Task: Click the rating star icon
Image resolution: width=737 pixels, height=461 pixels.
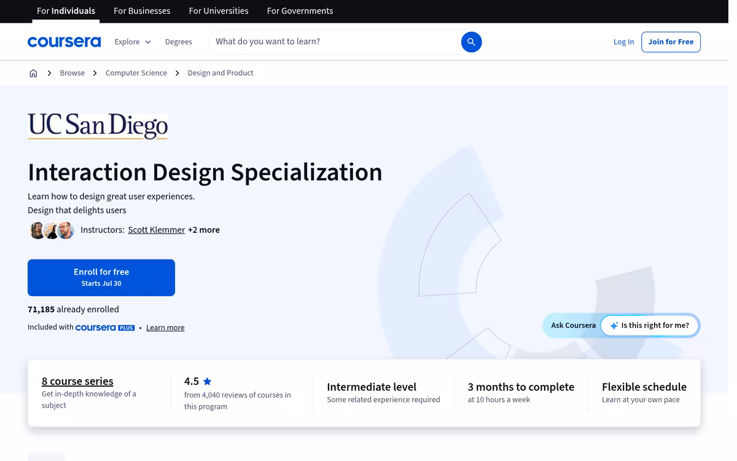Action: (208, 381)
